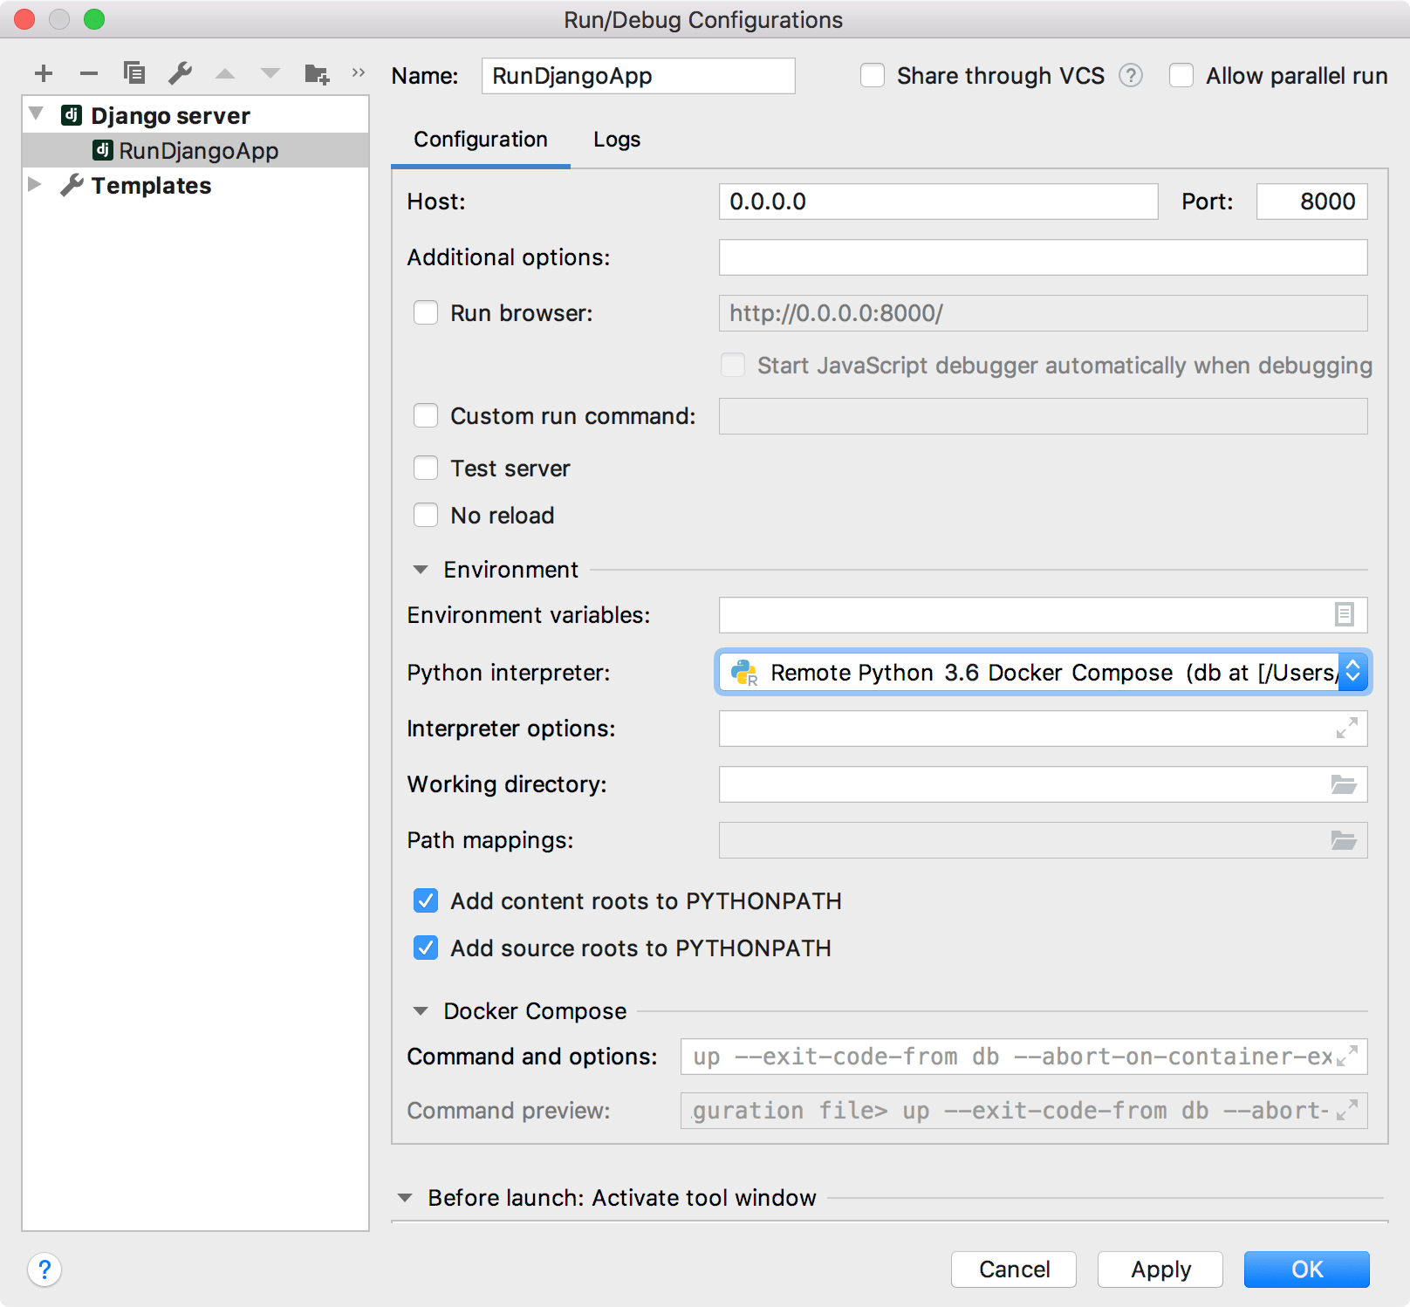
Task: Click OK button
Action: [1307, 1269]
